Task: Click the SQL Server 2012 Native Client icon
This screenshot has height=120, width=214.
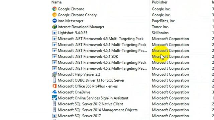Action: tap(54, 104)
